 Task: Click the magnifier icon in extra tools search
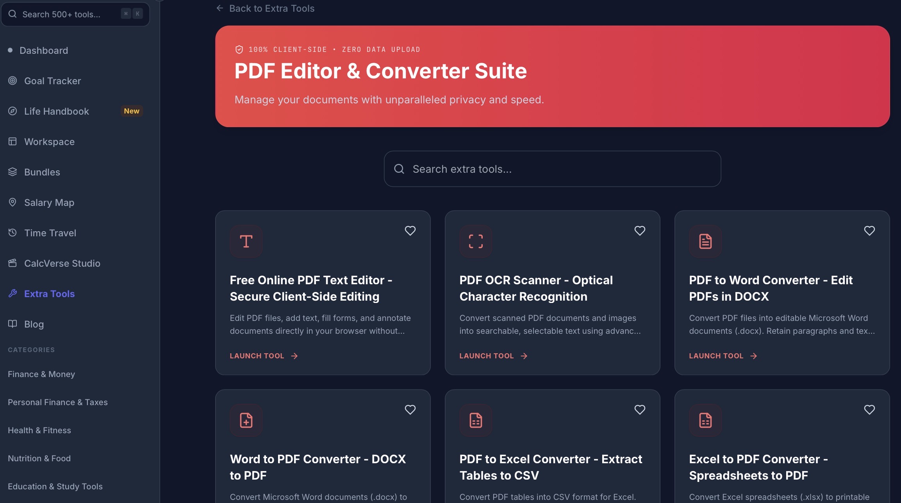[x=399, y=169]
